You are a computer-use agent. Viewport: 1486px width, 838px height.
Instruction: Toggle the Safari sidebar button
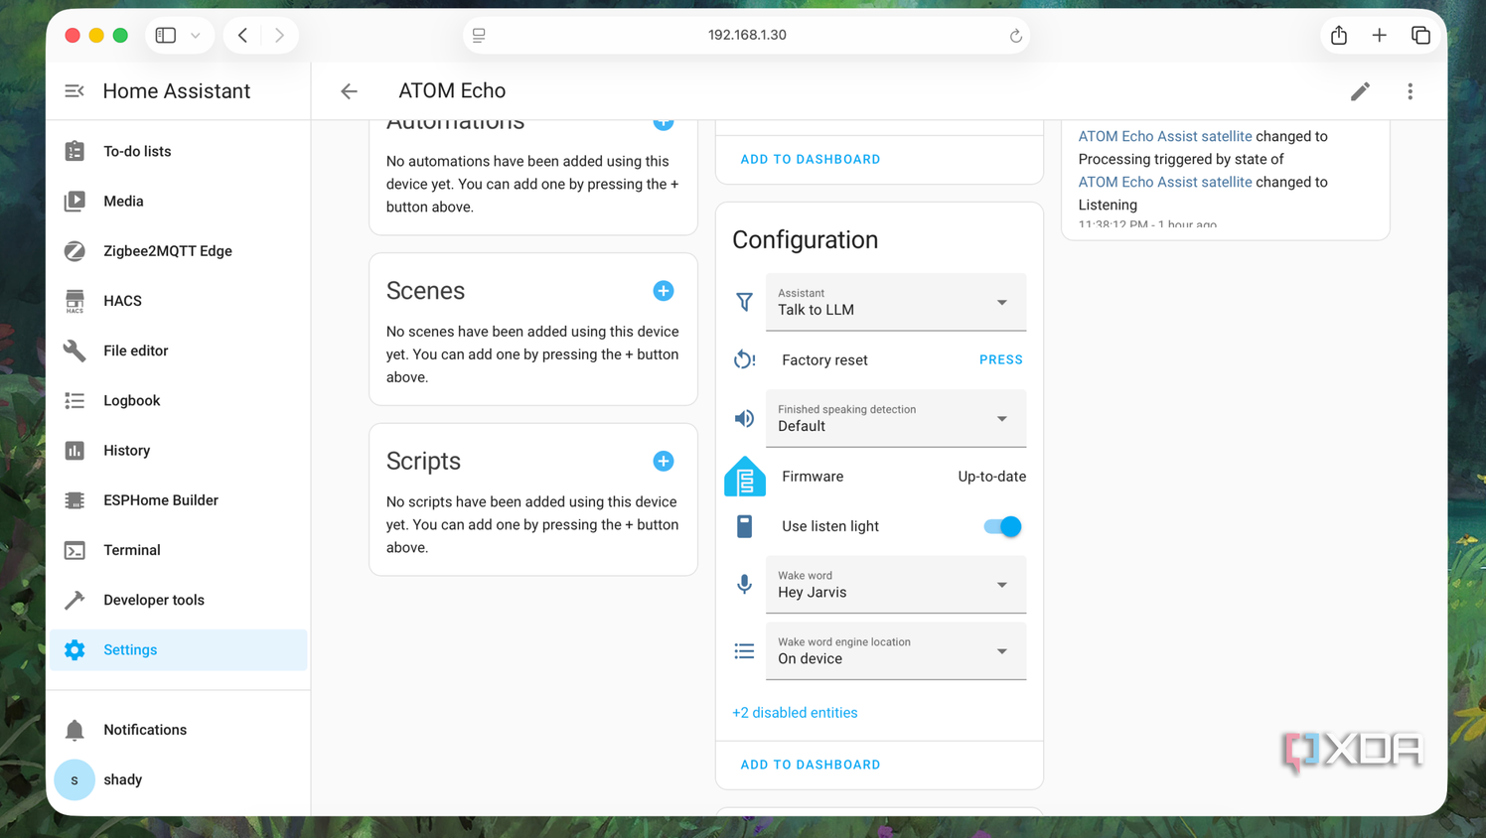166,36
